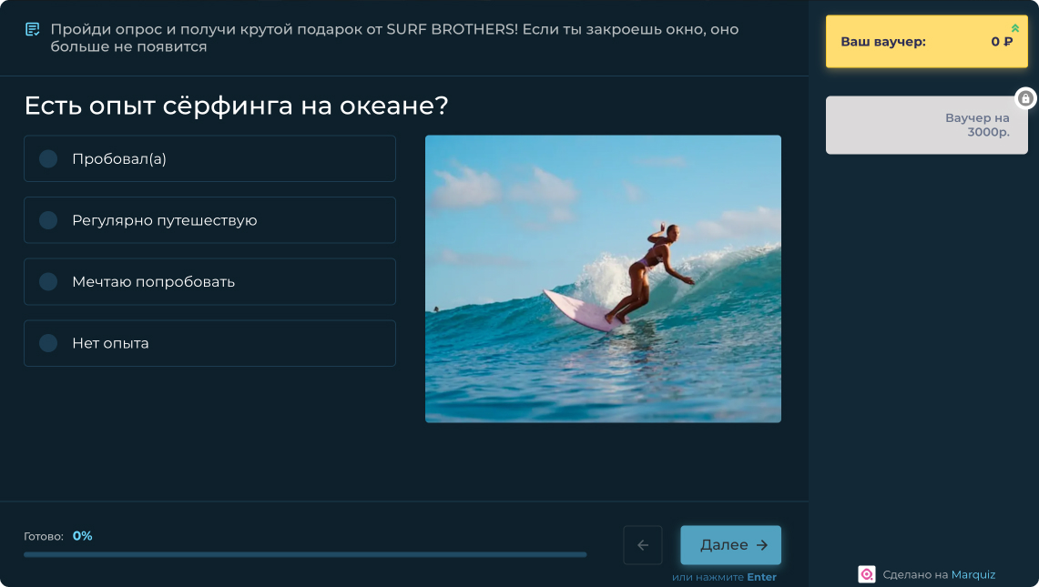This screenshot has width=1039, height=587.
Task: Click the pink Marquiz logo icon
Action: [x=866, y=574]
